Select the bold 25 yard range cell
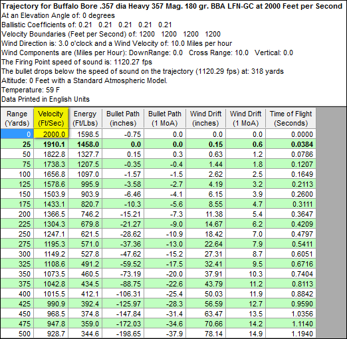Image resolution: width=347 pixels, height=339 pixels. click(x=17, y=144)
